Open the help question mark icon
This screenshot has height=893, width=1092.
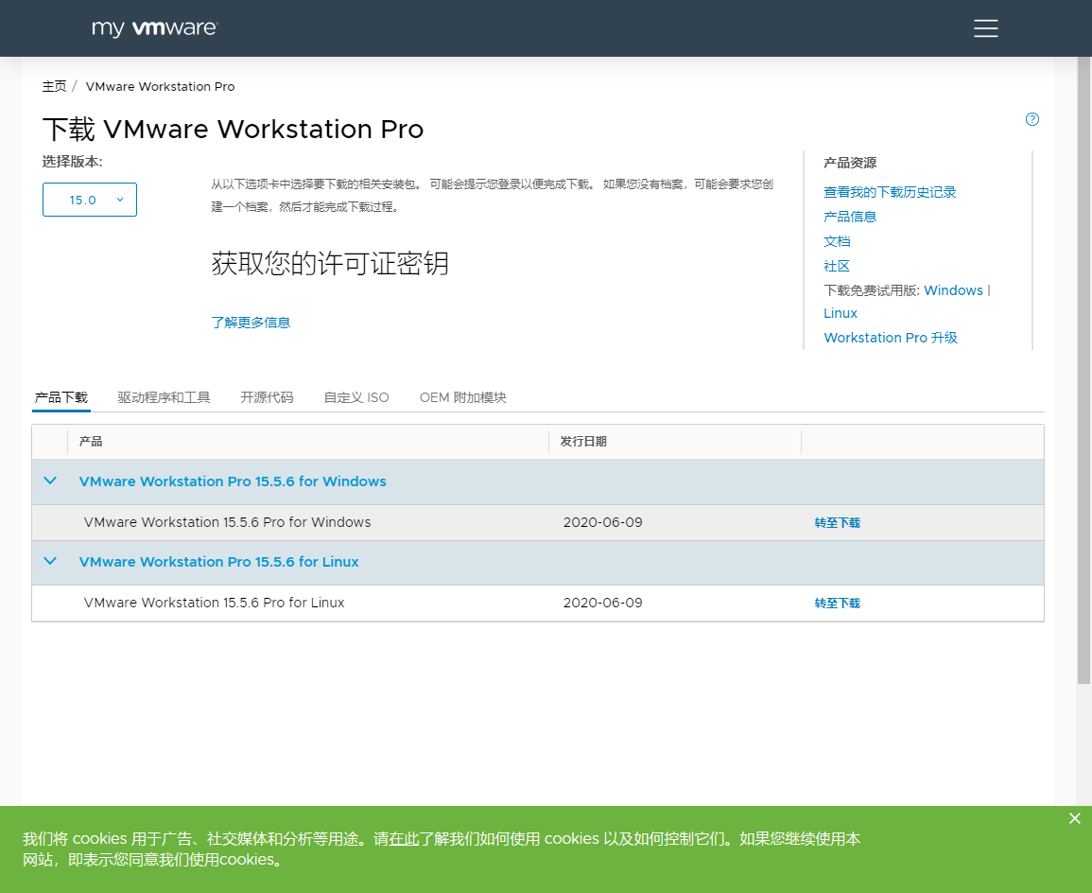pyautogui.click(x=1032, y=119)
